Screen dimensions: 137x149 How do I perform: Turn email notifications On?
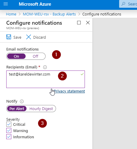click(x=16, y=56)
